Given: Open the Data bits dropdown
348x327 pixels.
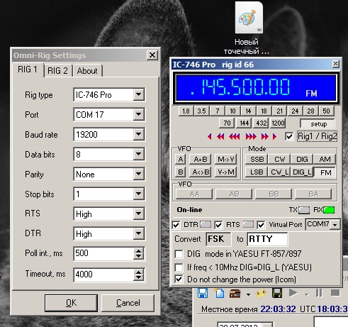Looking at the screenshot, I should [x=139, y=154].
